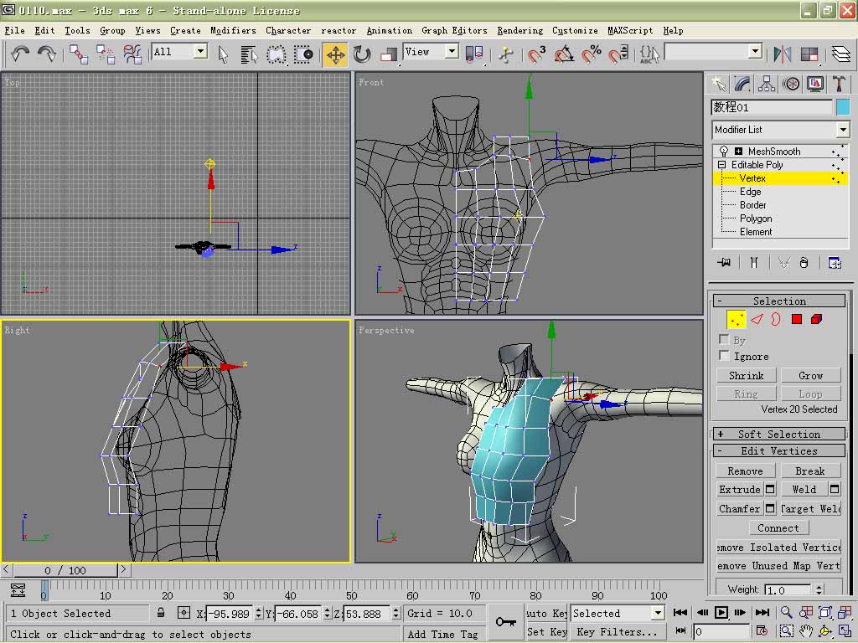
Task: Switch to the Display command panel
Action: pos(814,84)
